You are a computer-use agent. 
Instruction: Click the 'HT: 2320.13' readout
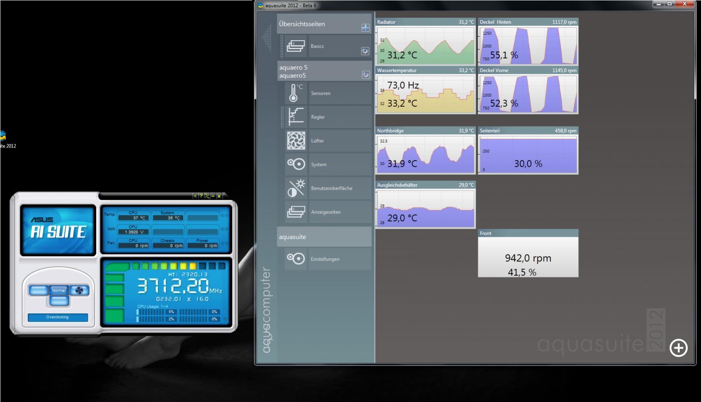[188, 274]
